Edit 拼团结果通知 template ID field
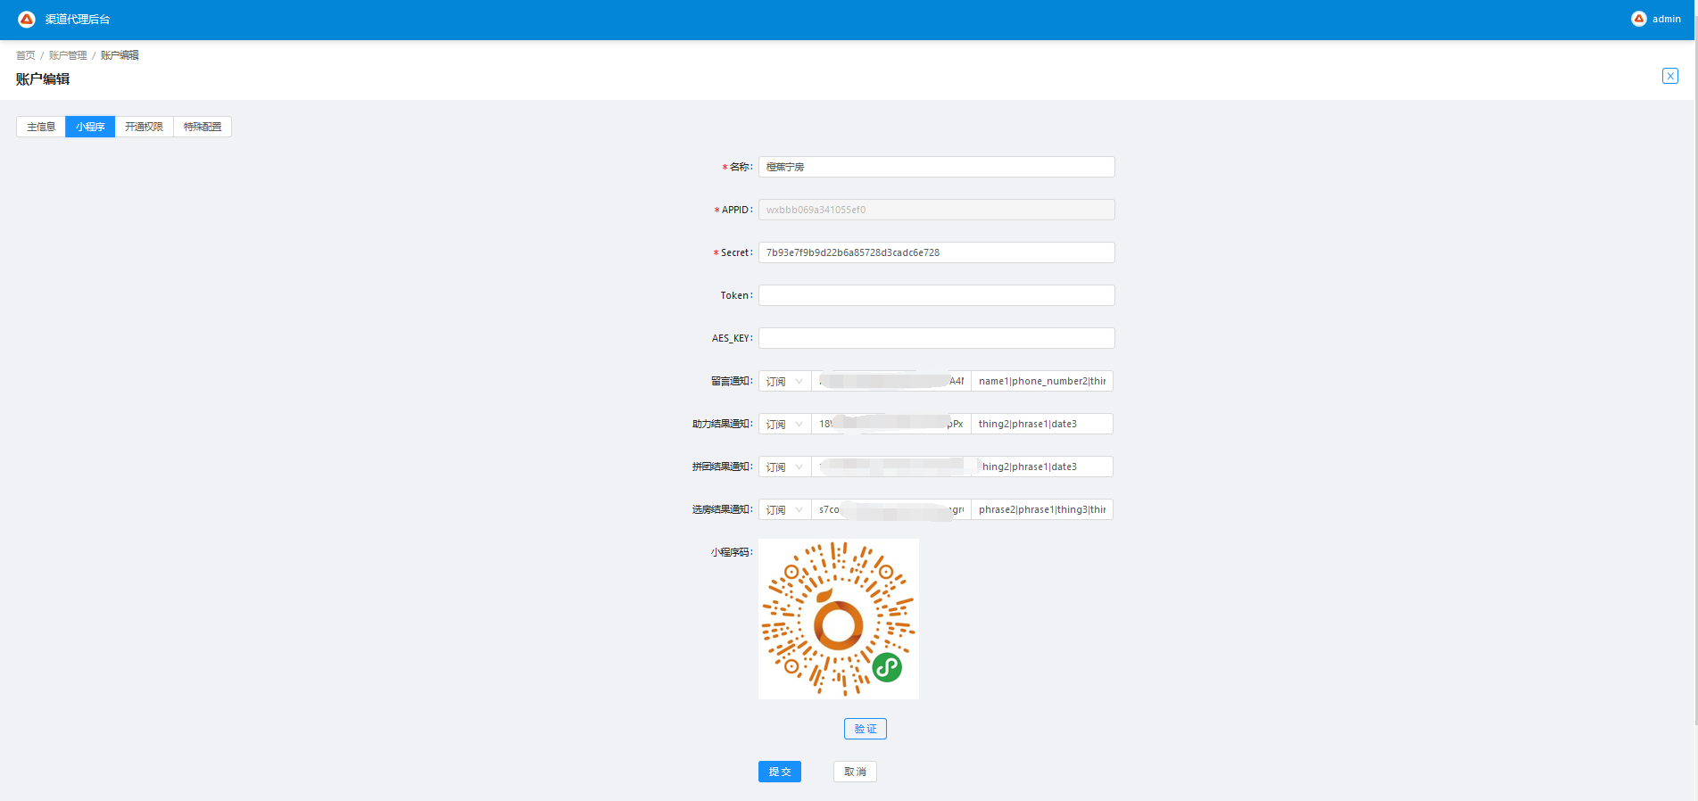Image resolution: width=1698 pixels, height=801 pixels. coord(891,467)
